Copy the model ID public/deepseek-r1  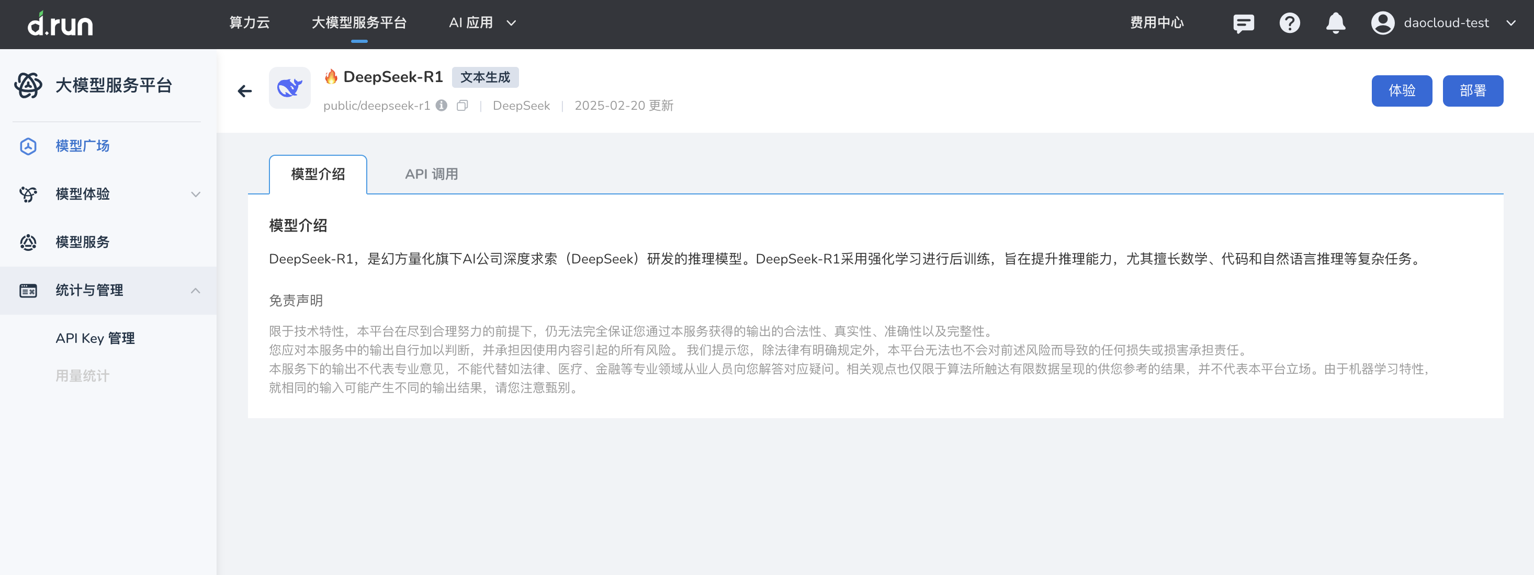coord(462,106)
